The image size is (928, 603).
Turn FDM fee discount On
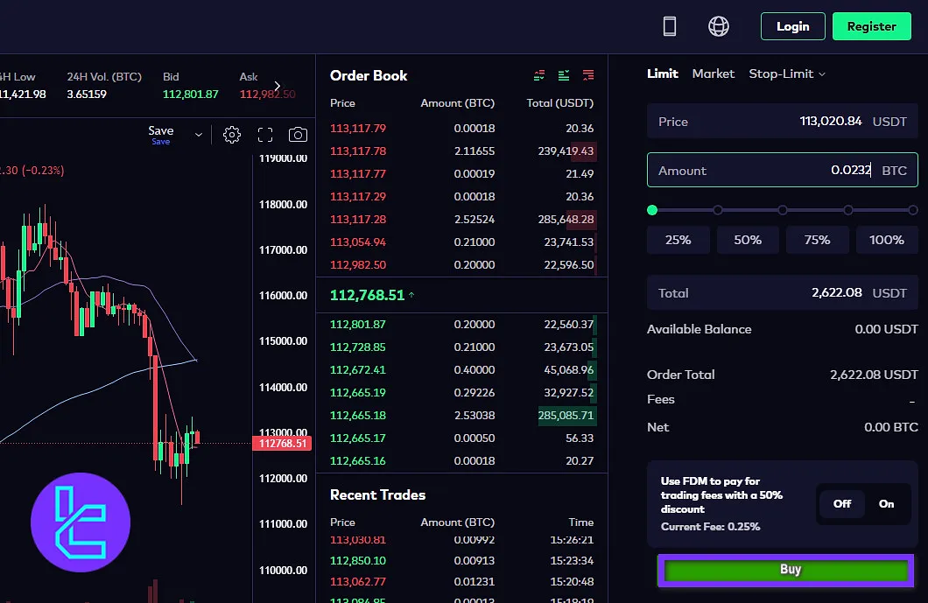click(886, 504)
